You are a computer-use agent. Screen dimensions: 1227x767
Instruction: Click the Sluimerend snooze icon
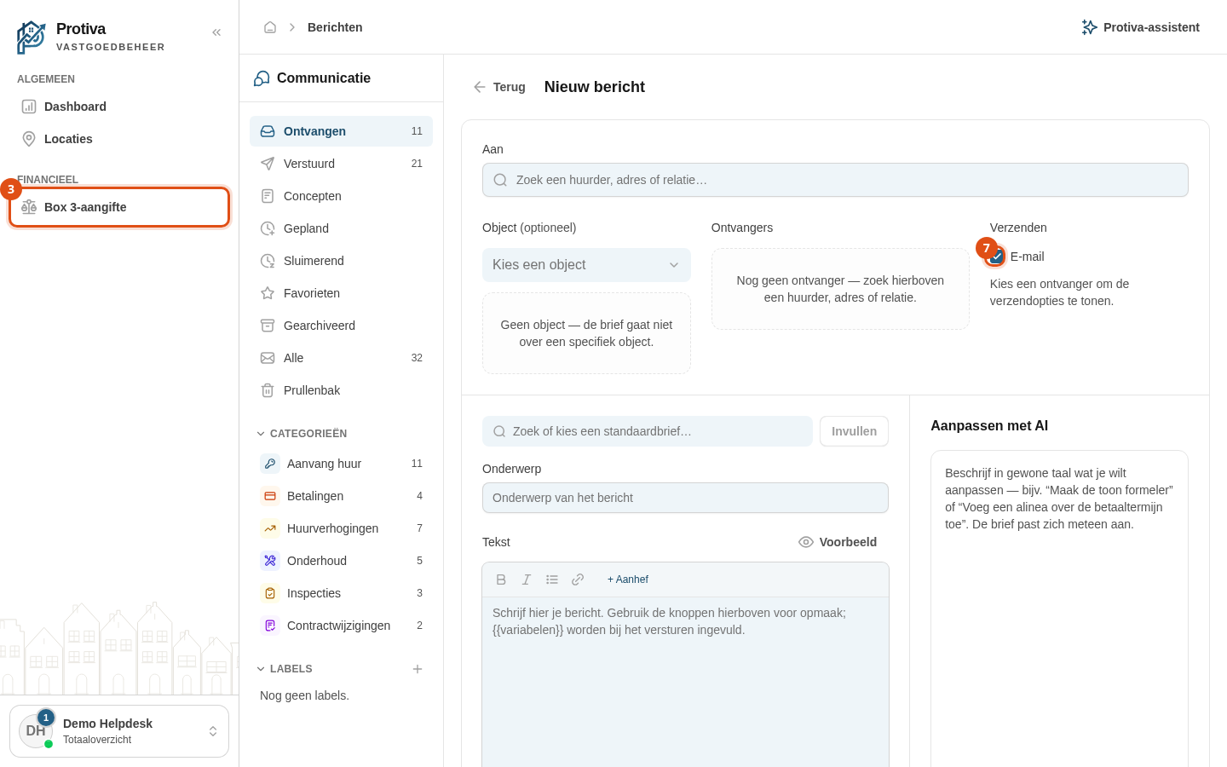point(268,261)
